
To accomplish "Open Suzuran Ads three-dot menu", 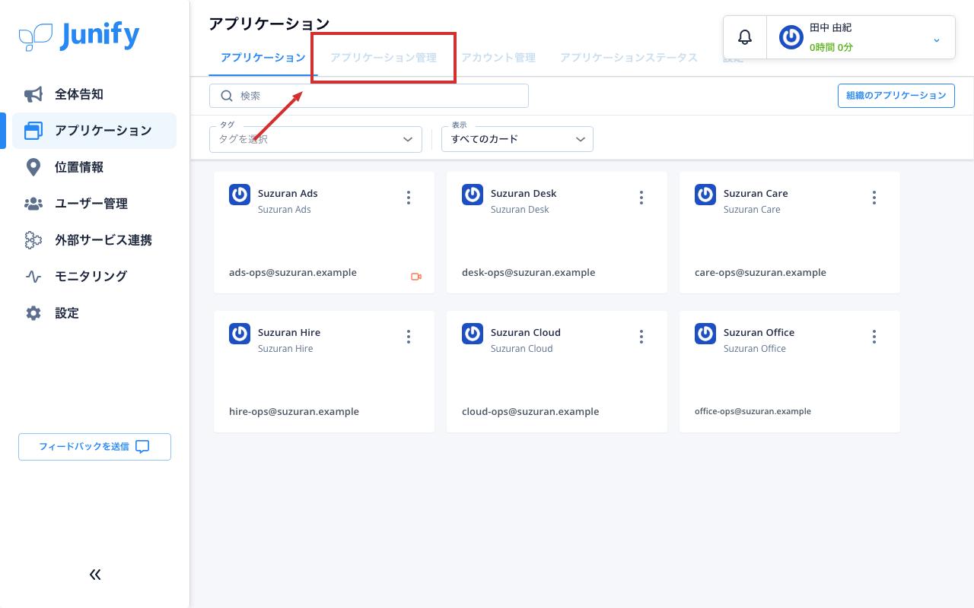I will pos(409,198).
